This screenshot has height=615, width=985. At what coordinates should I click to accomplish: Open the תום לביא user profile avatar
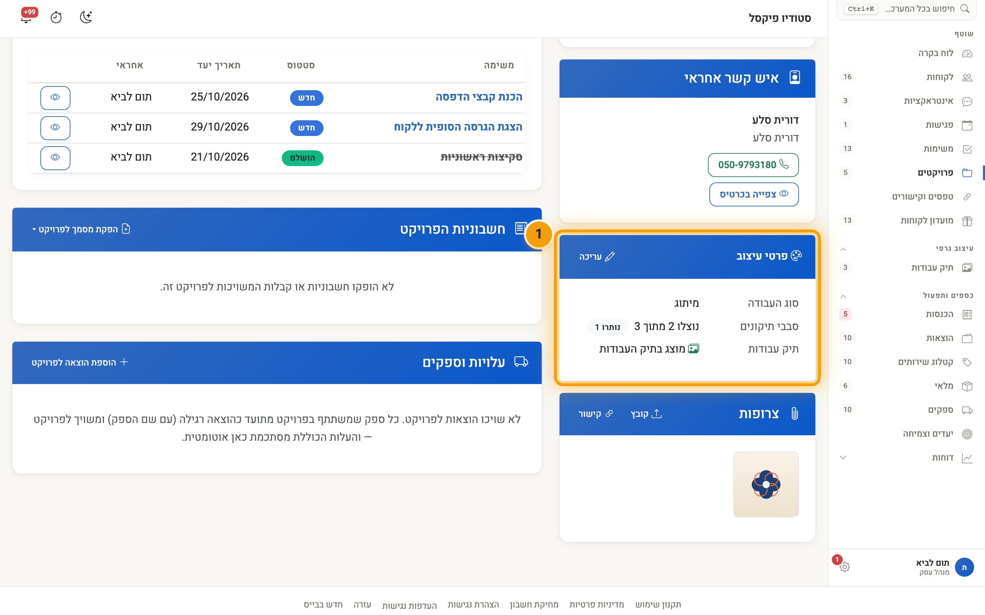coord(964,567)
